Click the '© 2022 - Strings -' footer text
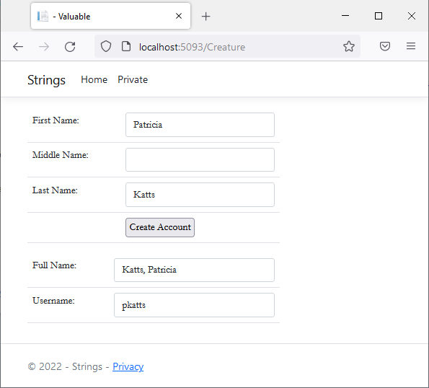Viewport: 429px width, 388px height. pos(68,366)
